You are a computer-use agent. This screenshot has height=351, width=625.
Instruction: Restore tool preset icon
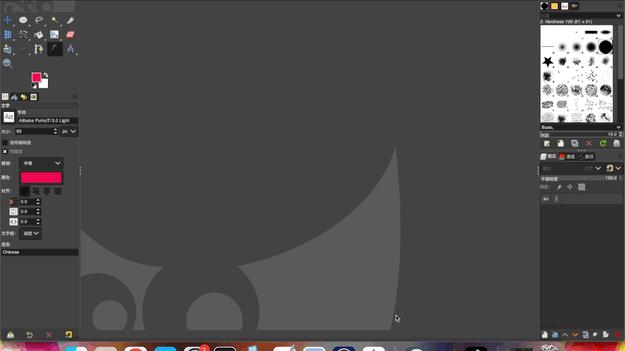coord(30,335)
